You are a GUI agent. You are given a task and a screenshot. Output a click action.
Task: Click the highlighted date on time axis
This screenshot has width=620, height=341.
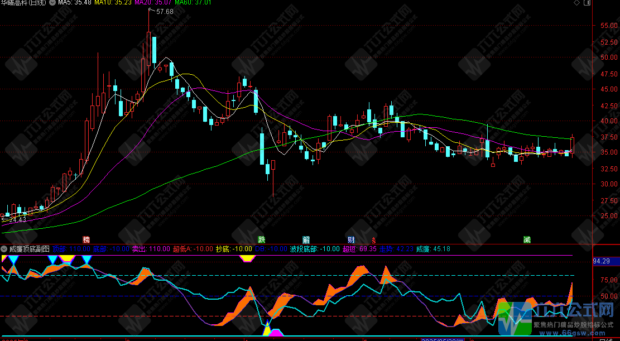click(443, 339)
